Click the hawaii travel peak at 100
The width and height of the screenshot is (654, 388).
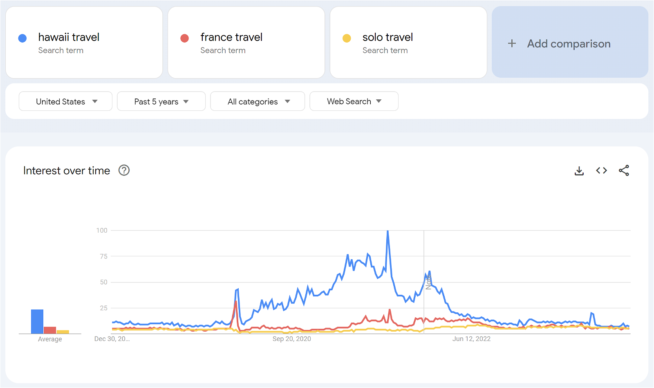387,231
